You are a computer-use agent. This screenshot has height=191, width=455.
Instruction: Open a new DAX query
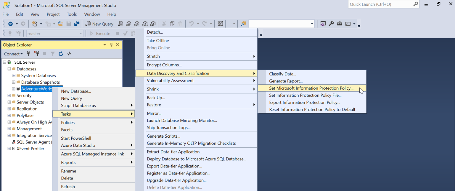(x=153, y=24)
